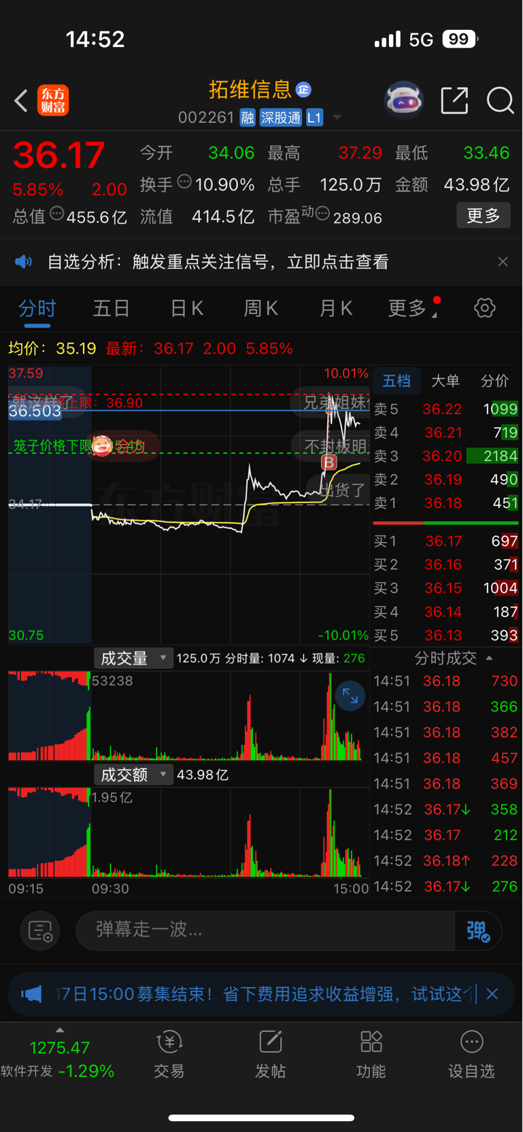Tap the 14:52 status bar clock
The image size is (523, 1132).
pos(95,39)
